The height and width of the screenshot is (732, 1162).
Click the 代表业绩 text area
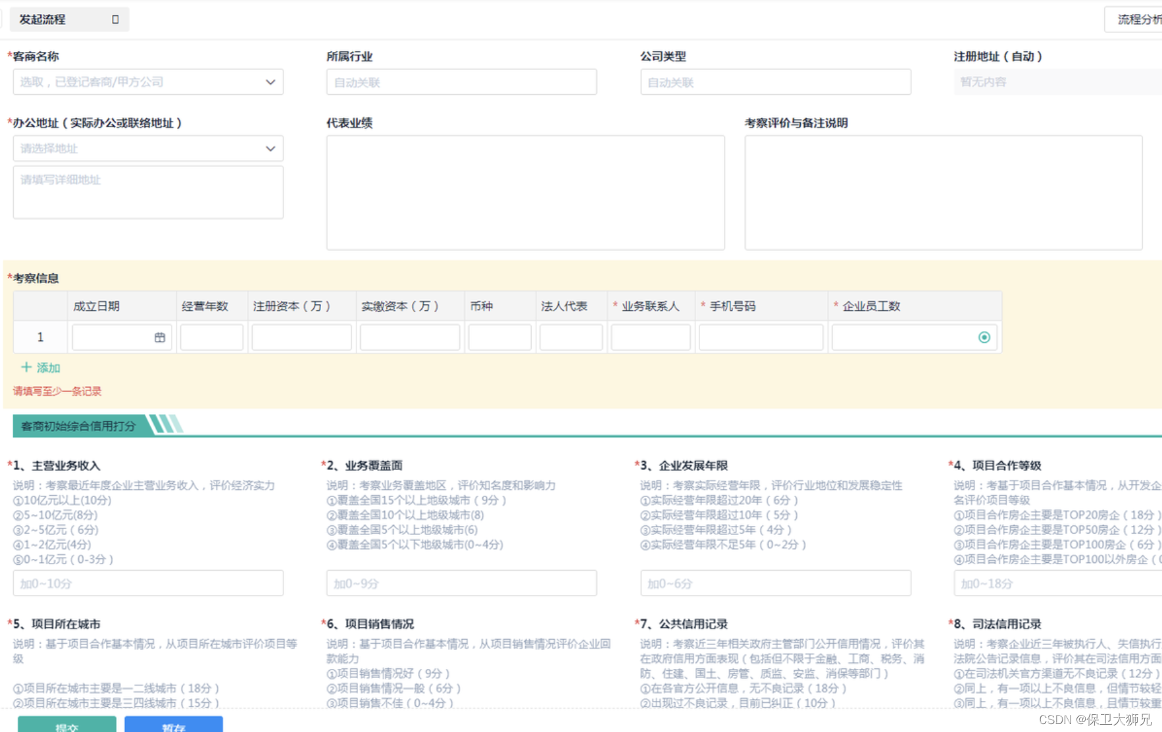click(x=526, y=193)
